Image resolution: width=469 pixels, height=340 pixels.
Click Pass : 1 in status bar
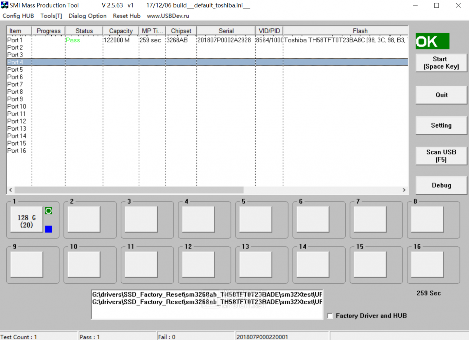pyautogui.click(x=89, y=337)
